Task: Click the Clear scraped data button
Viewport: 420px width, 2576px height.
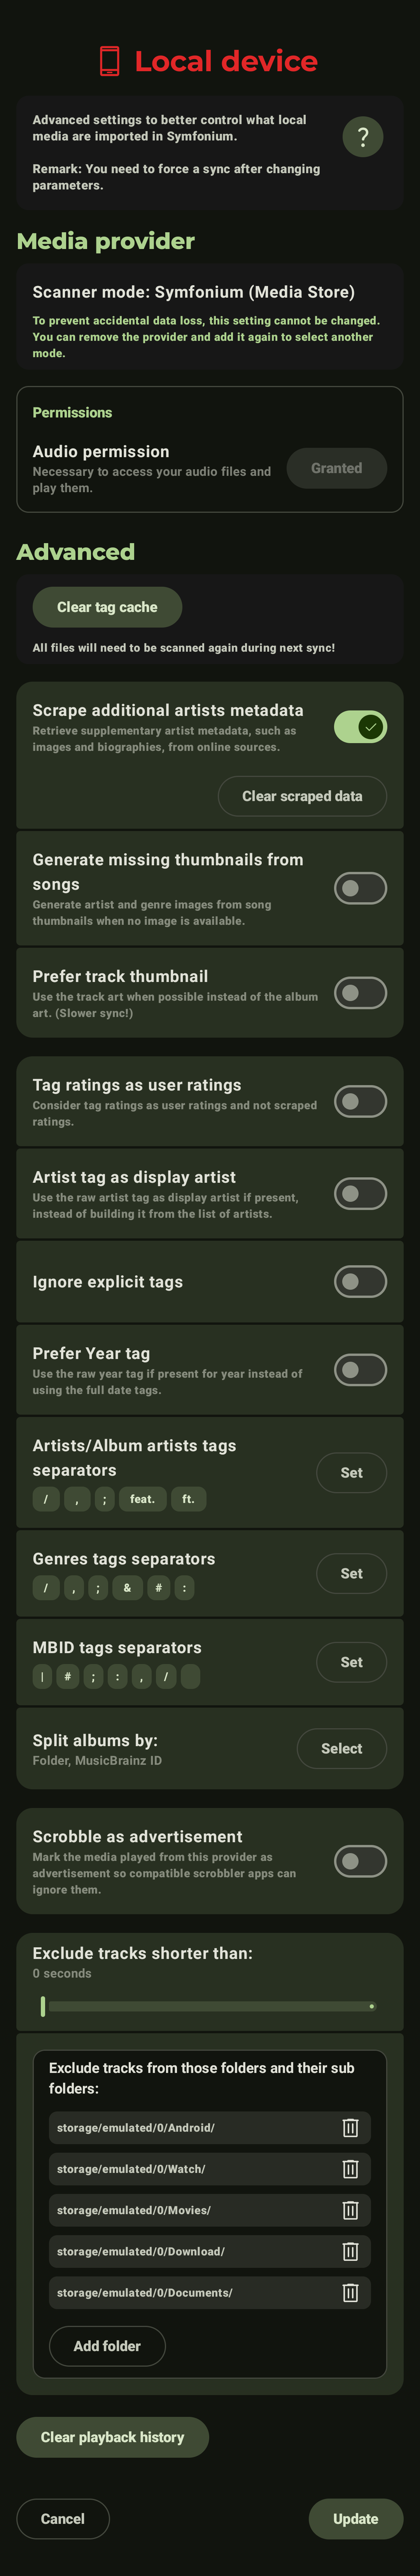Action: coord(302,796)
